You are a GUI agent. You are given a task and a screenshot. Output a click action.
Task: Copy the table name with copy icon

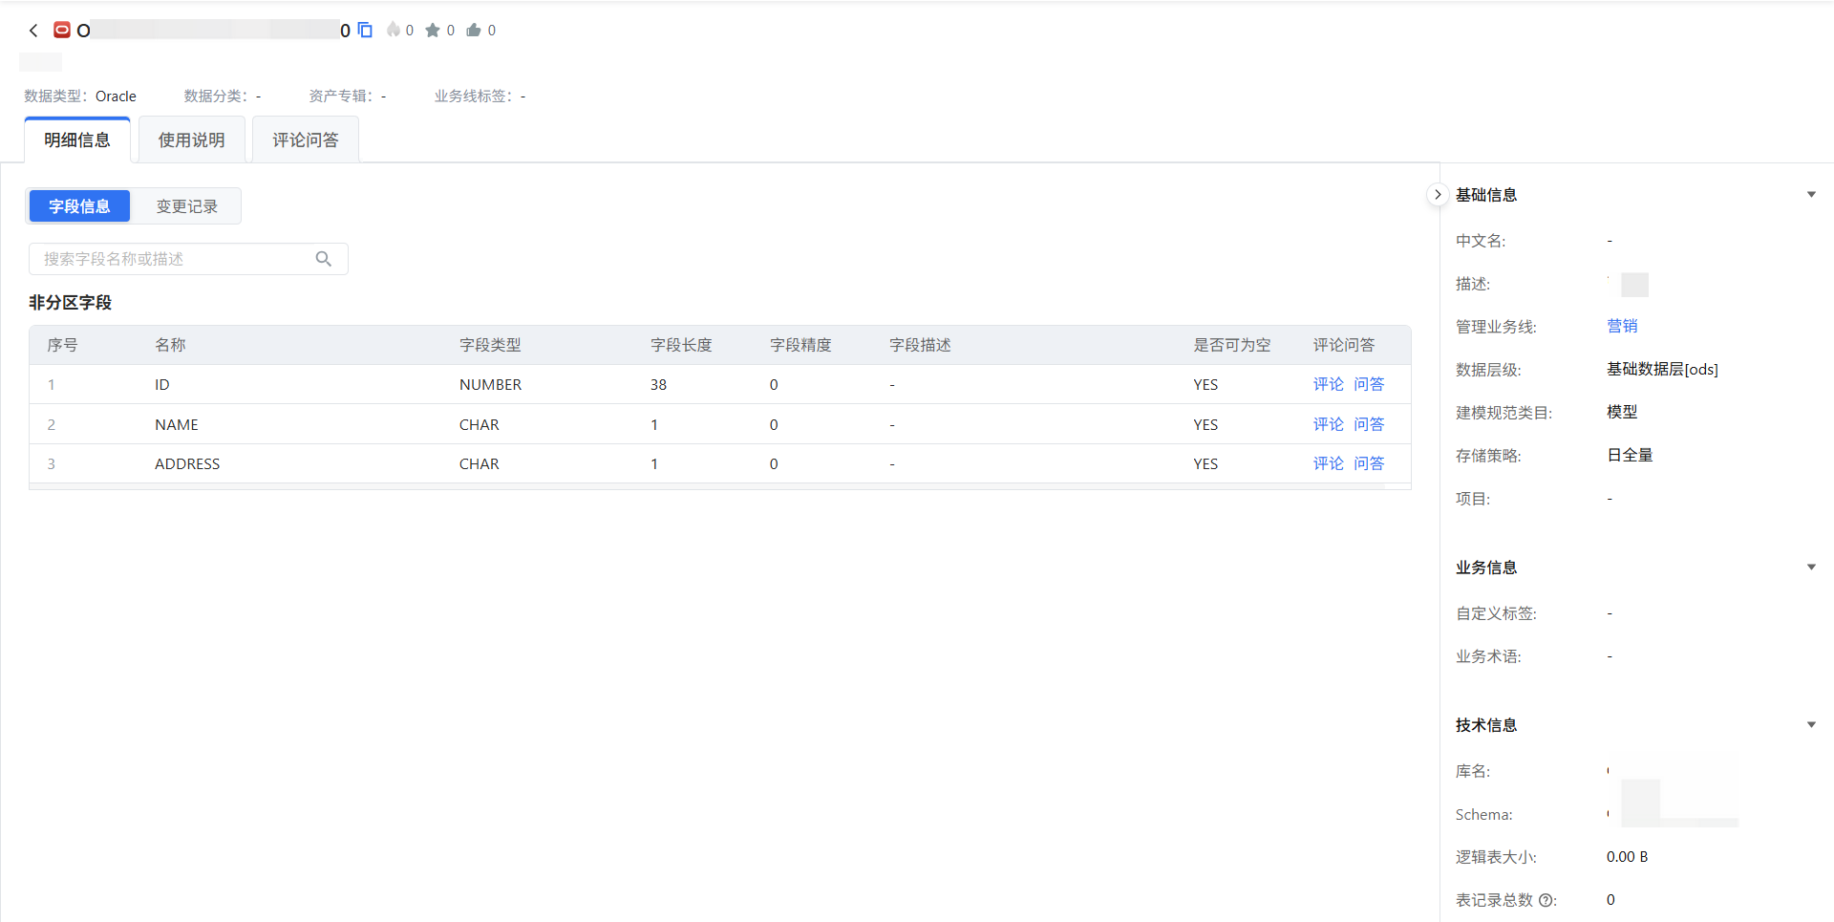click(x=365, y=31)
